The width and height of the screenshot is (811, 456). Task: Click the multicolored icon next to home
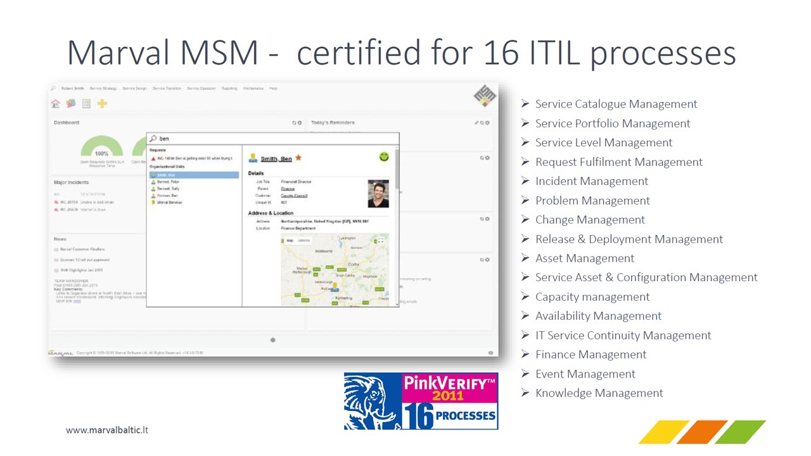click(71, 103)
